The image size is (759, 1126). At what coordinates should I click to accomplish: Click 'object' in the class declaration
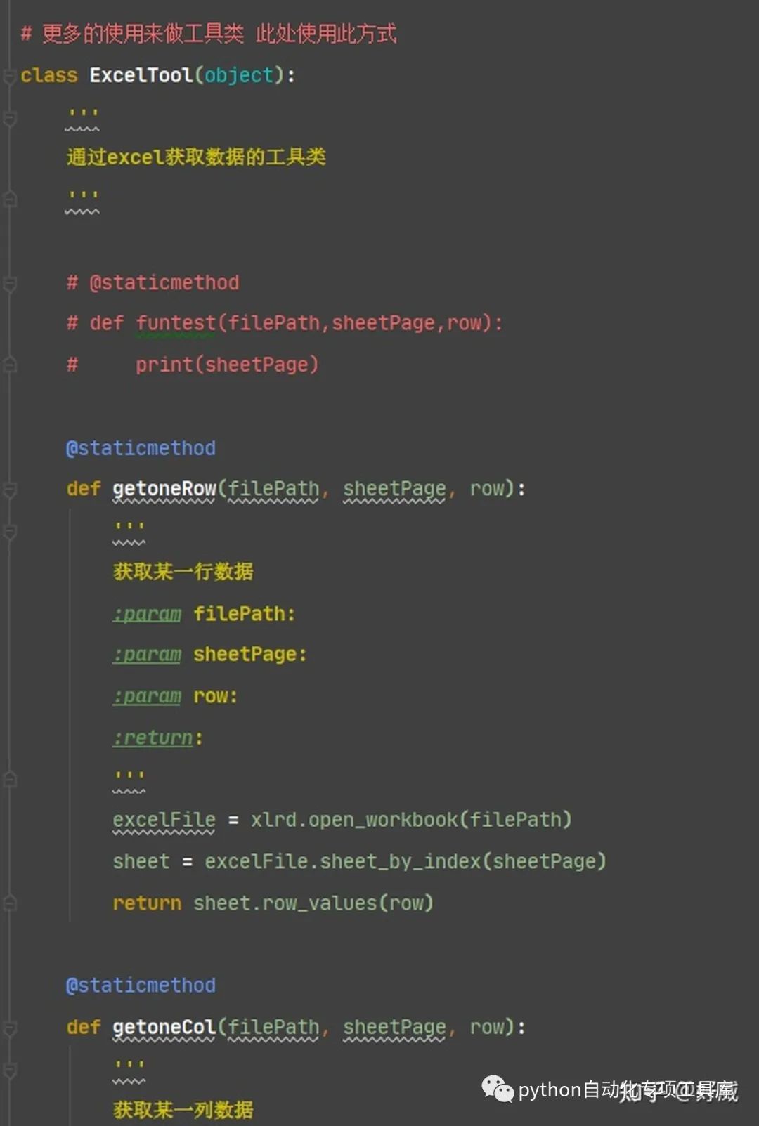tap(238, 76)
